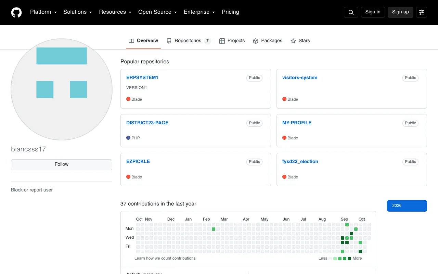Switch to the Projects tab
438x274 pixels.
click(x=232, y=41)
